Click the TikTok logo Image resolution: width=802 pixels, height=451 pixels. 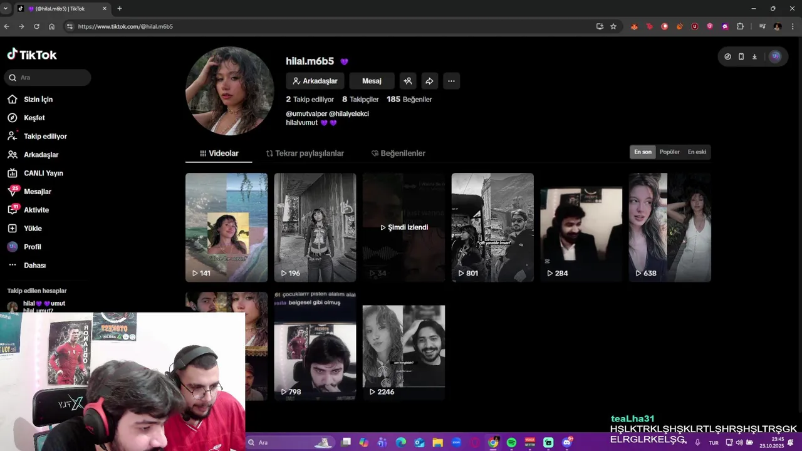32,54
